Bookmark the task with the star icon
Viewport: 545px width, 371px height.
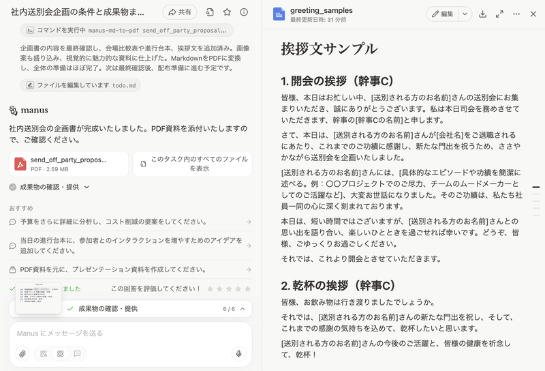point(227,12)
